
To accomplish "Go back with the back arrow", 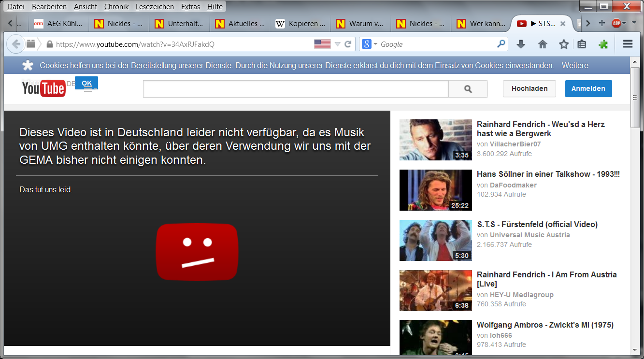I will click(16, 44).
